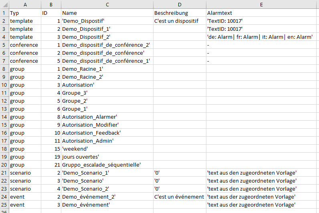Select column E header
319x213 pixels.
point(261,4)
